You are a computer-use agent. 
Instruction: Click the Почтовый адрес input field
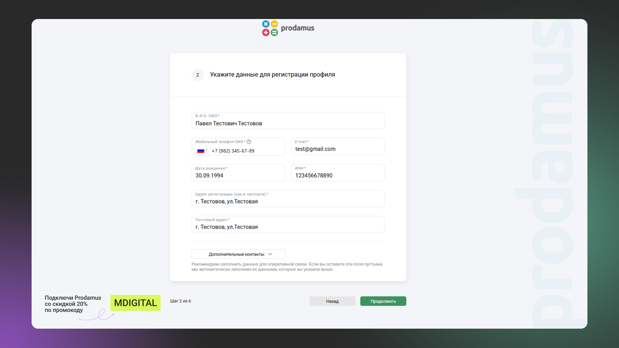click(x=288, y=227)
